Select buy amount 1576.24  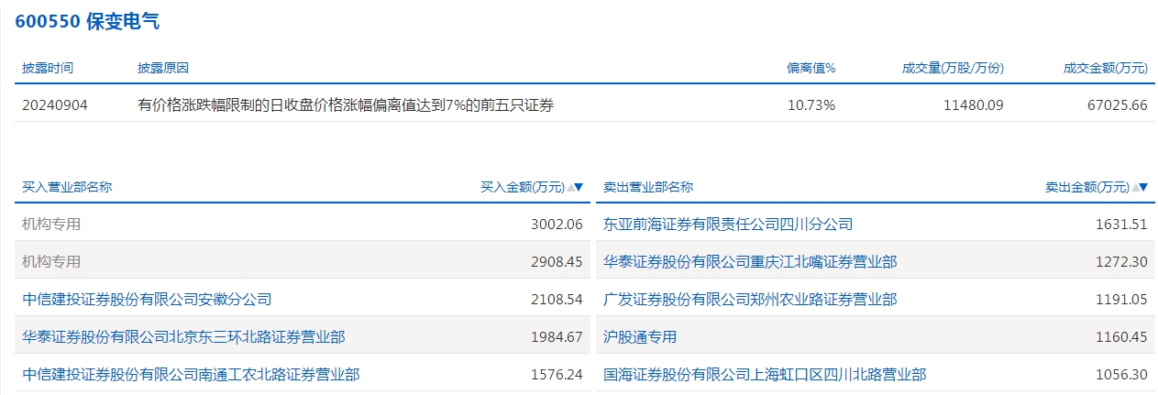click(x=557, y=374)
